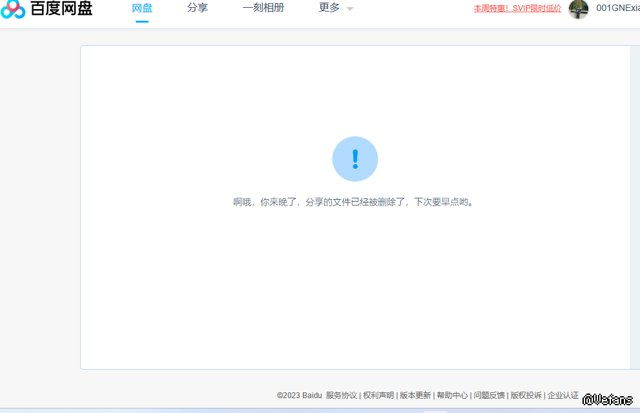Open the 服务协议 footer link
The width and height of the screenshot is (640, 413).
coord(342,396)
